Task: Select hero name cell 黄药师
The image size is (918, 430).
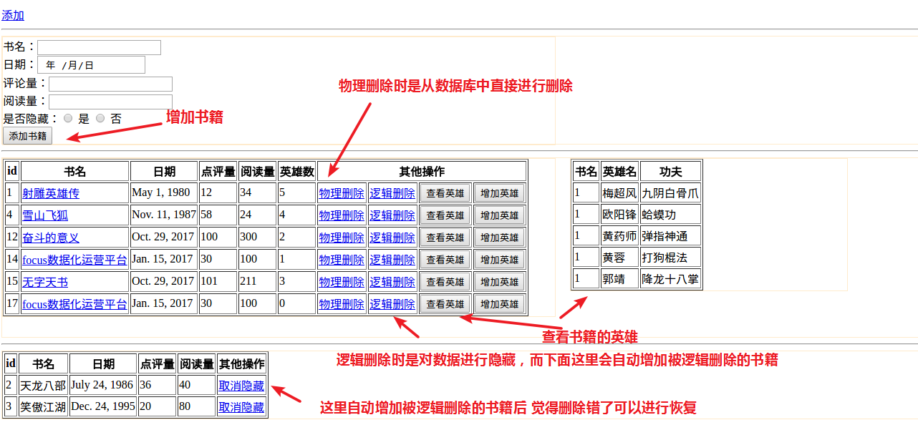Action: click(x=619, y=236)
